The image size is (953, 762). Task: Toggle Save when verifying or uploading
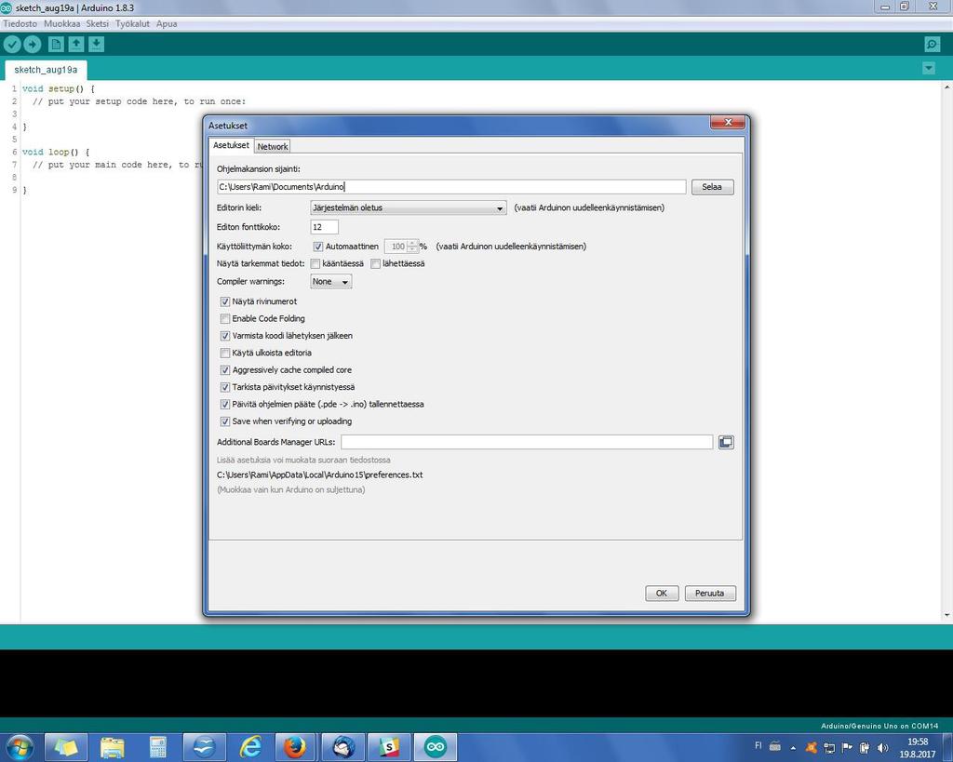(x=225, y=421)
